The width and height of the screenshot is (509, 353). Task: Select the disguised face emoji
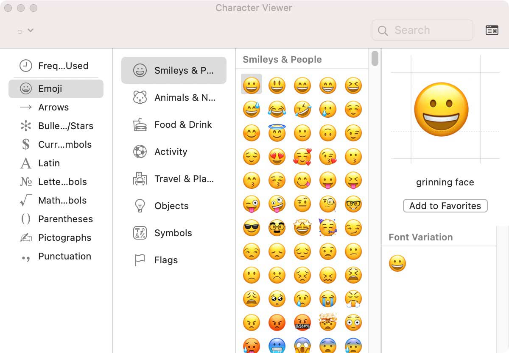277,228
